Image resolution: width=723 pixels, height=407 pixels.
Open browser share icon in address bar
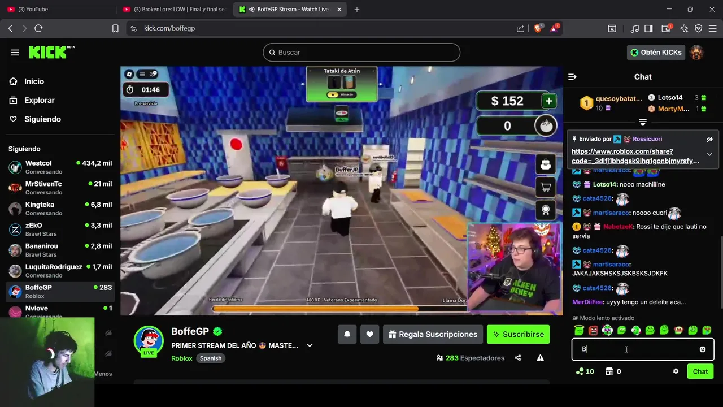coord(520,28)
